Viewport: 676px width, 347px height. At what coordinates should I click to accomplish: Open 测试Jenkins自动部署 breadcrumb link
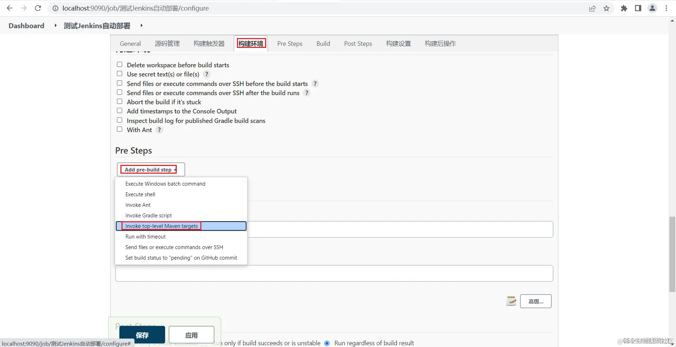(97, 26)
